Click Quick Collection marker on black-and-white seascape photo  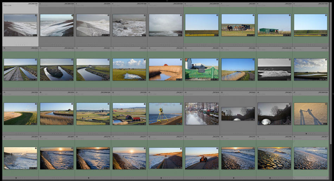pos(290,60)
